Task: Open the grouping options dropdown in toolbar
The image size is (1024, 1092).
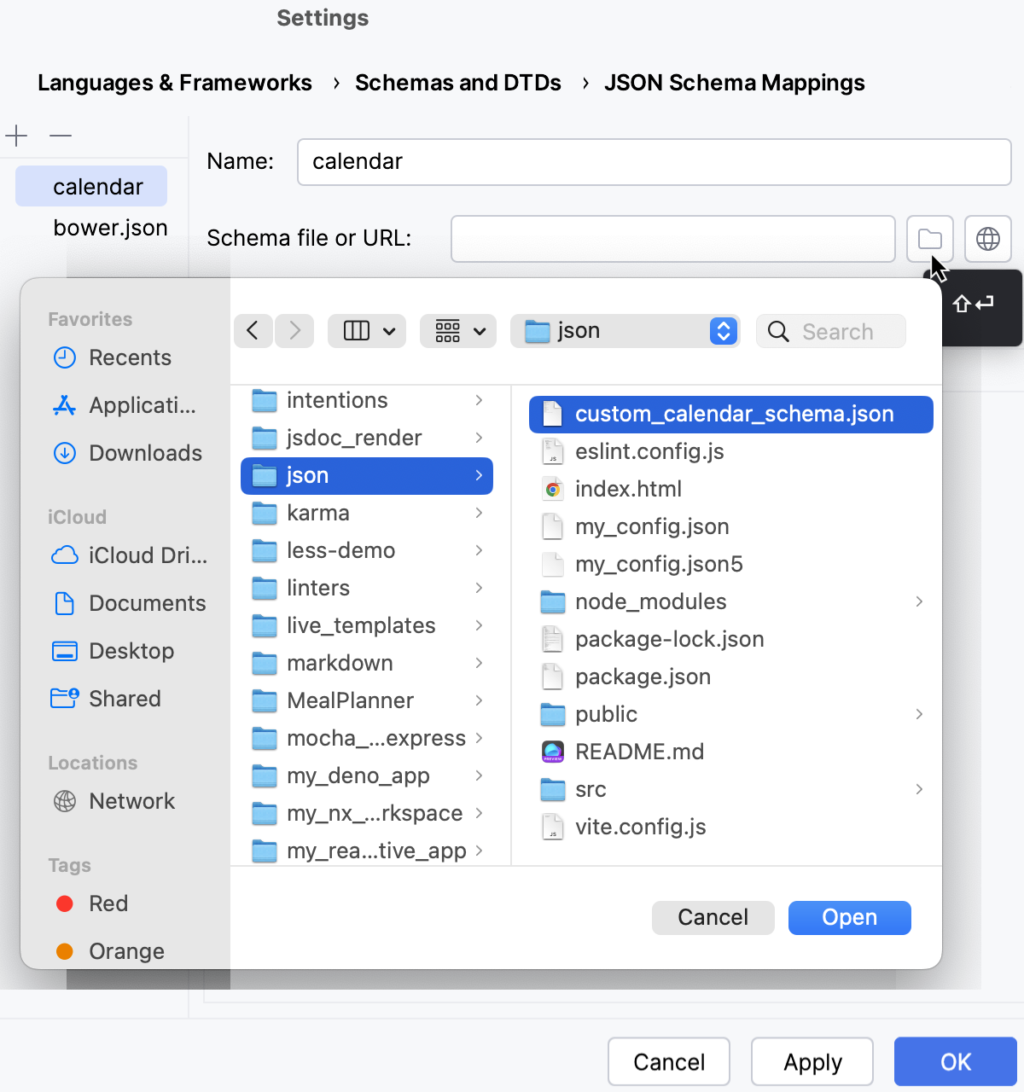Action: click(x=457, y=331)
